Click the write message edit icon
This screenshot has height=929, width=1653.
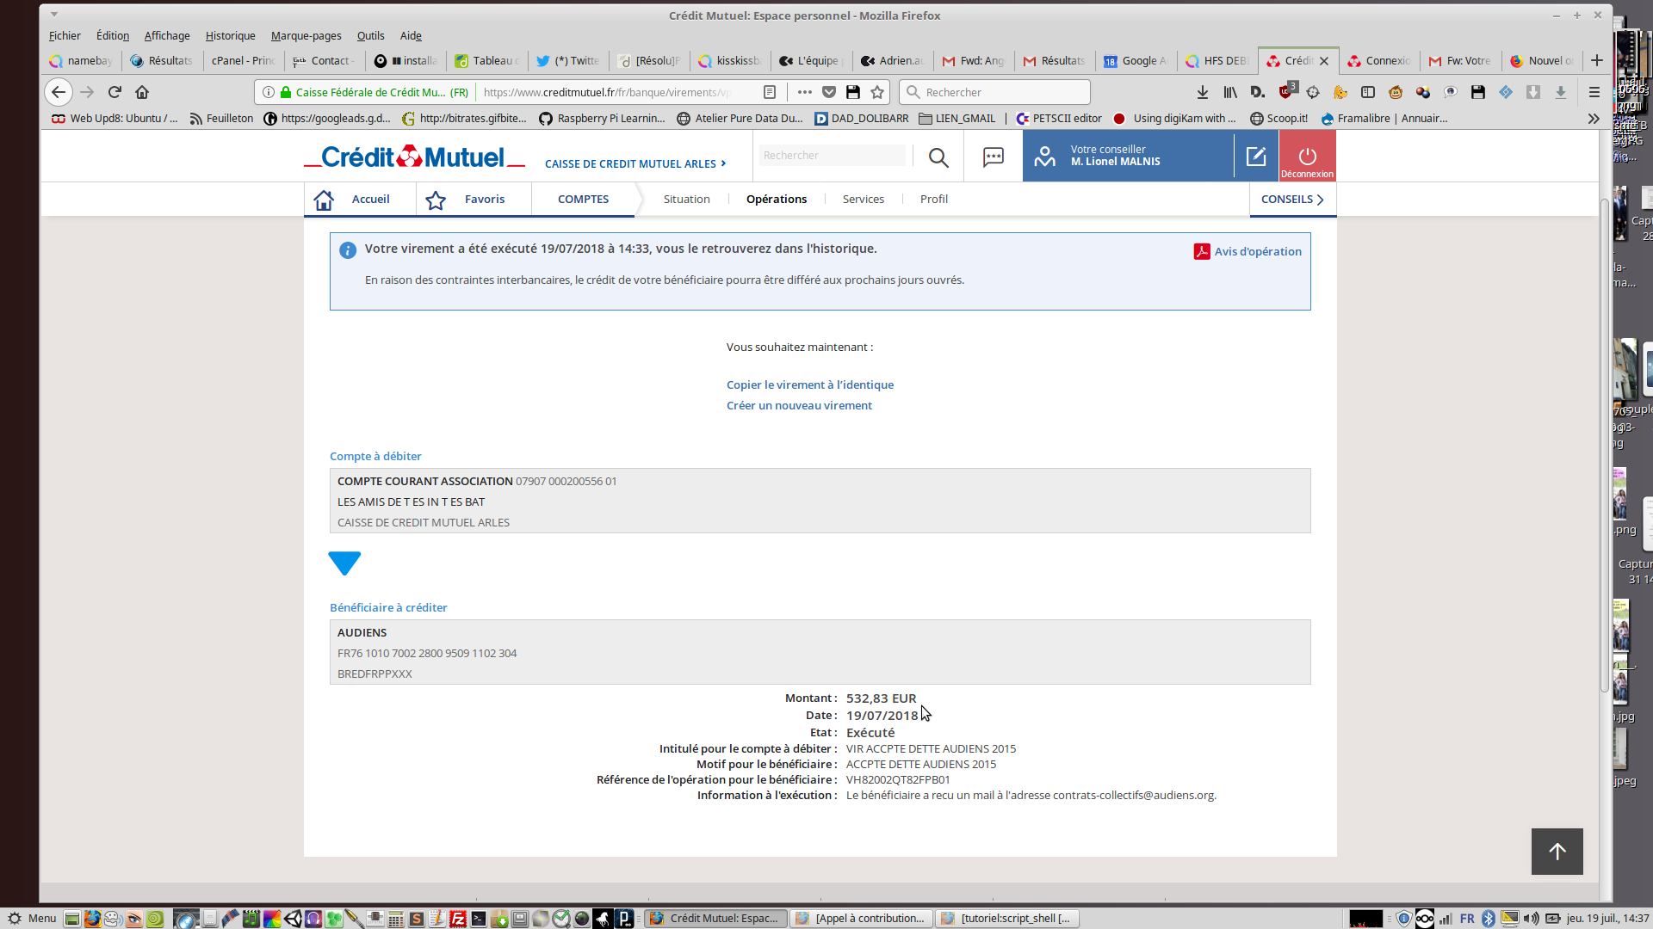coord(1255,156)
